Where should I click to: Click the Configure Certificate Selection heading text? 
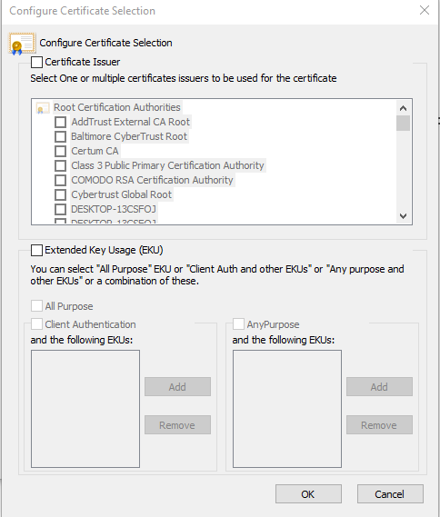point(105,43)
